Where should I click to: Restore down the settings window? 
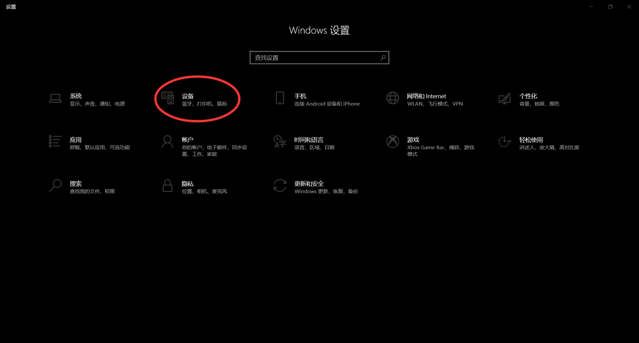click(x=610, y=7)
